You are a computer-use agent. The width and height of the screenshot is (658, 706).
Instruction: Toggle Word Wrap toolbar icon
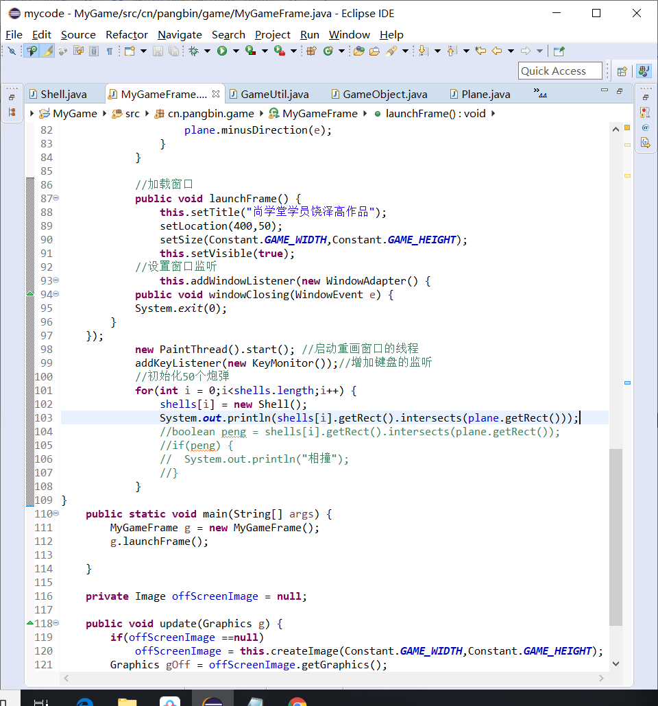point(78,51)
